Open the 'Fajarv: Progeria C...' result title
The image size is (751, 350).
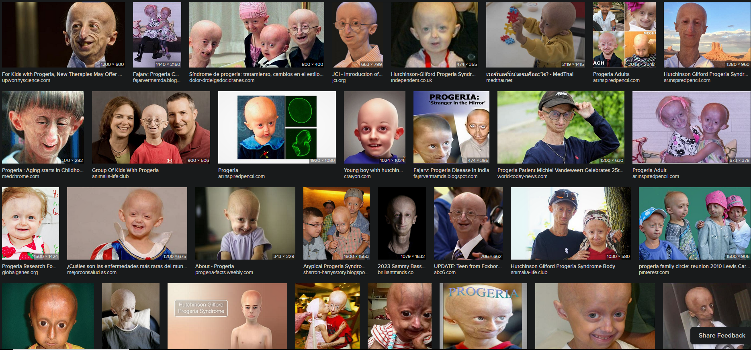coord(156,74)
